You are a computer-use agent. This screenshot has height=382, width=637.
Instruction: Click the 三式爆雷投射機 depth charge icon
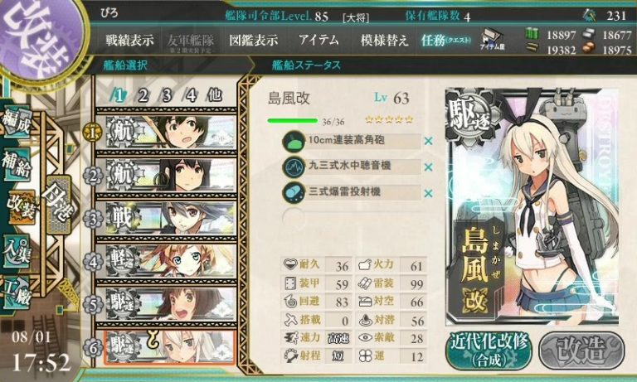(294, 193)
